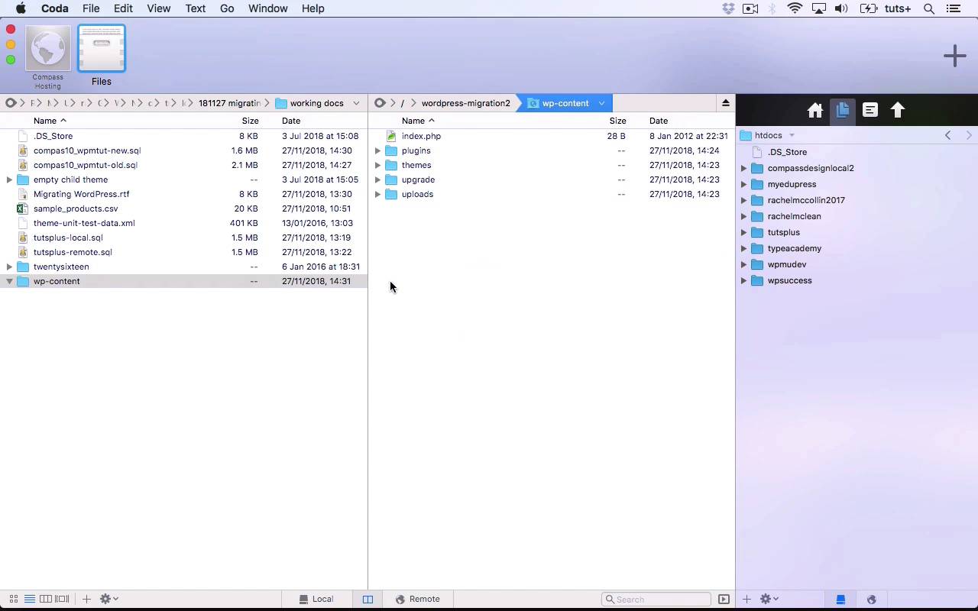This screenshot has width=978, height=611.
Task: Click the eject disconnect icon for the remote pane
Action: pos(725,103)
